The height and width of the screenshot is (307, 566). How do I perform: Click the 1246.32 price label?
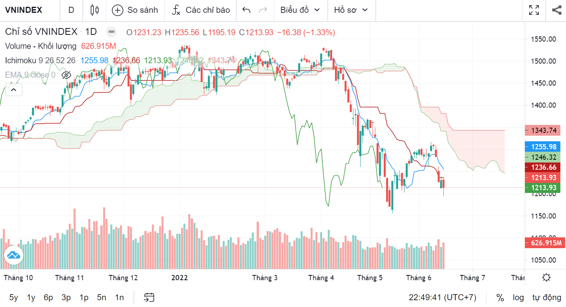coord(544,157)
